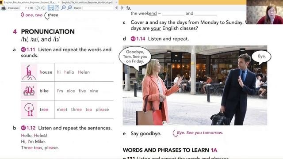
Task: Click 'Say goodbye.' instruction text
Action: [146, 133]
